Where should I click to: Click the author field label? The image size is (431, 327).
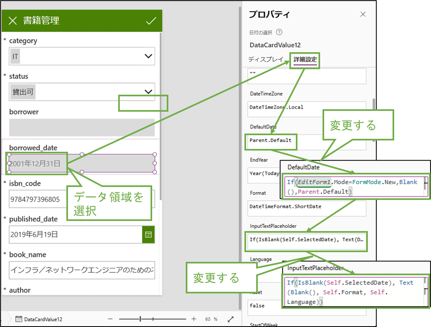[20, 290]
